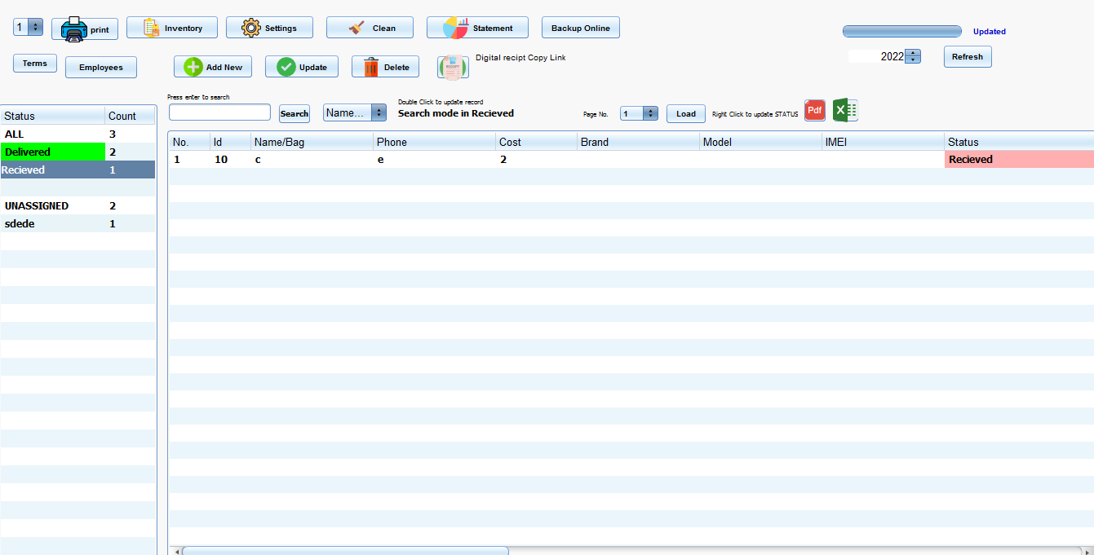
Task: Open Inventory via the clipboard icon
Action: (152, 28)
